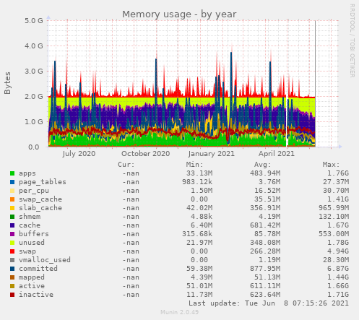Click the April 2021 axis label
The height and width of the screenshot is (320, 359).
point(277,154)
